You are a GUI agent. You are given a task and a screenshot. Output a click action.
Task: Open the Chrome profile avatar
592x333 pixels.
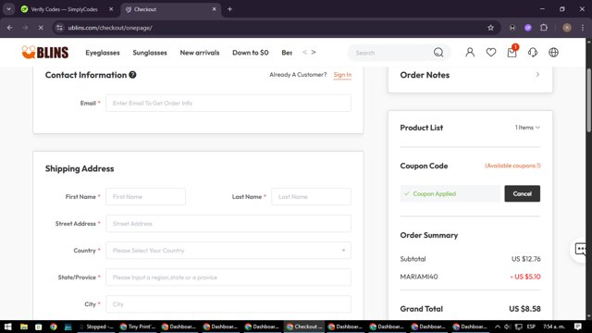[567, 28]
